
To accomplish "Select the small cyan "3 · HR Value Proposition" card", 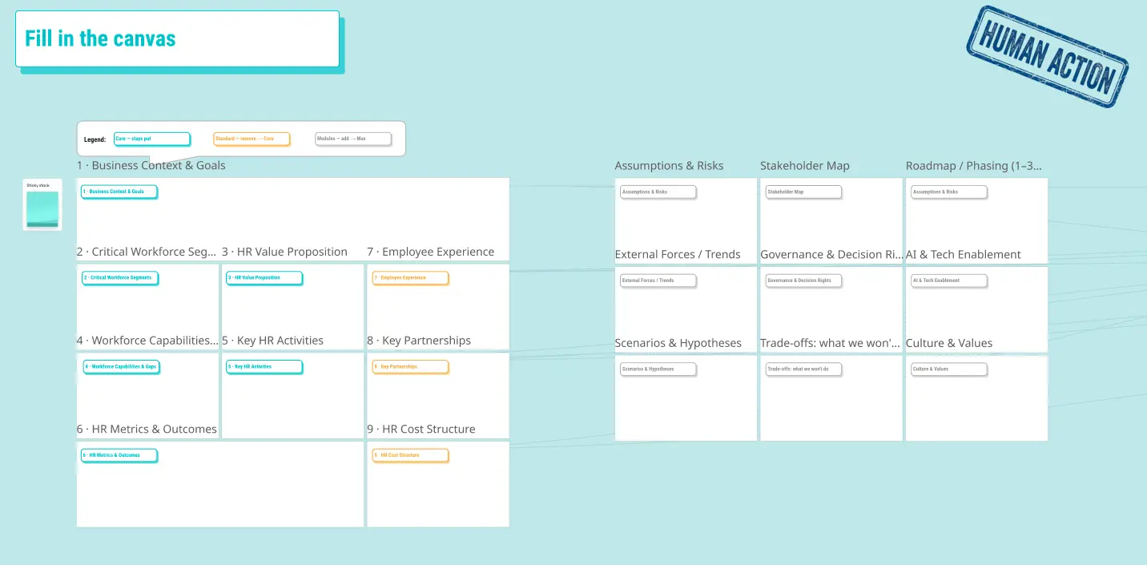I will (264, 278).
